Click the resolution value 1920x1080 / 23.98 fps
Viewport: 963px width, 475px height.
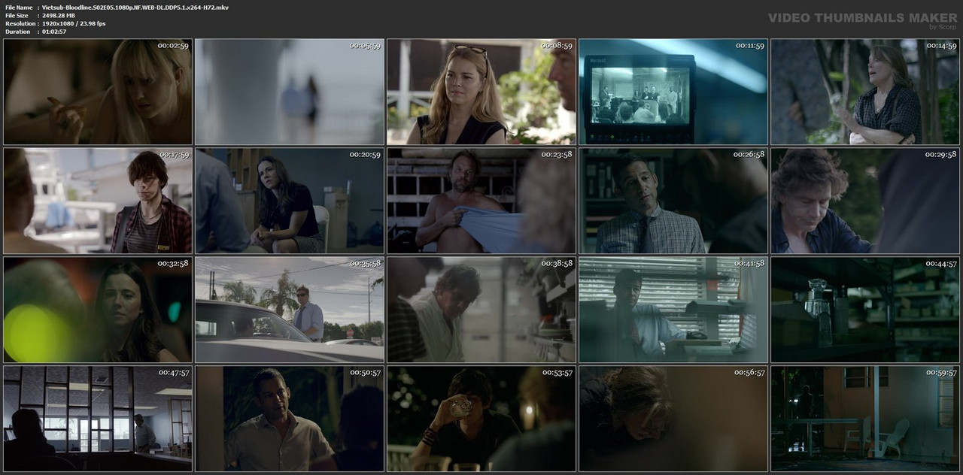74,23
